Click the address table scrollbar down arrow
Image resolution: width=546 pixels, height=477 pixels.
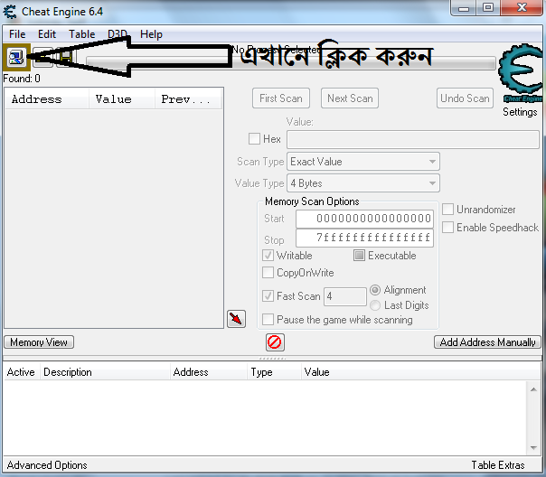[533, 448]
